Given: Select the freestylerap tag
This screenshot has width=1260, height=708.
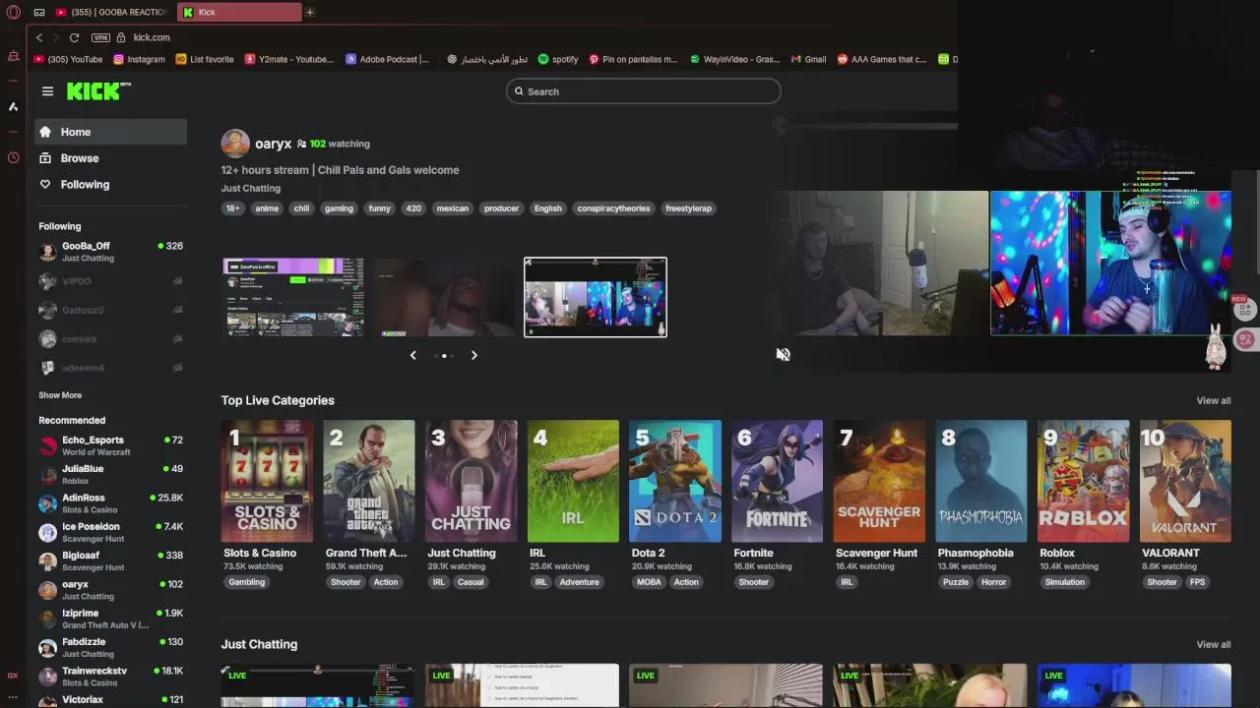Looking at the screenshot, I should (688, 208).
